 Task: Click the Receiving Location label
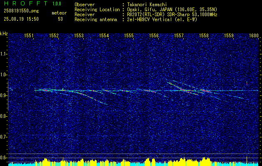click(97, 10)
